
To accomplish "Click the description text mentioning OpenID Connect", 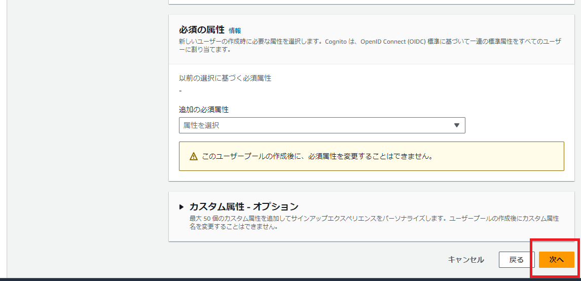I will (x=370, y=45).
